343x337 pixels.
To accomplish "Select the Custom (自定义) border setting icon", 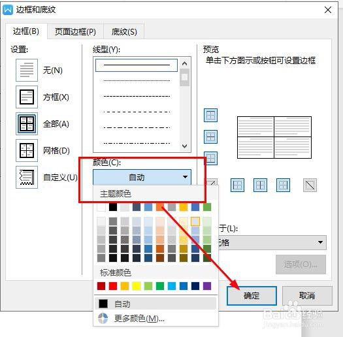I will (x=27, y=177).
